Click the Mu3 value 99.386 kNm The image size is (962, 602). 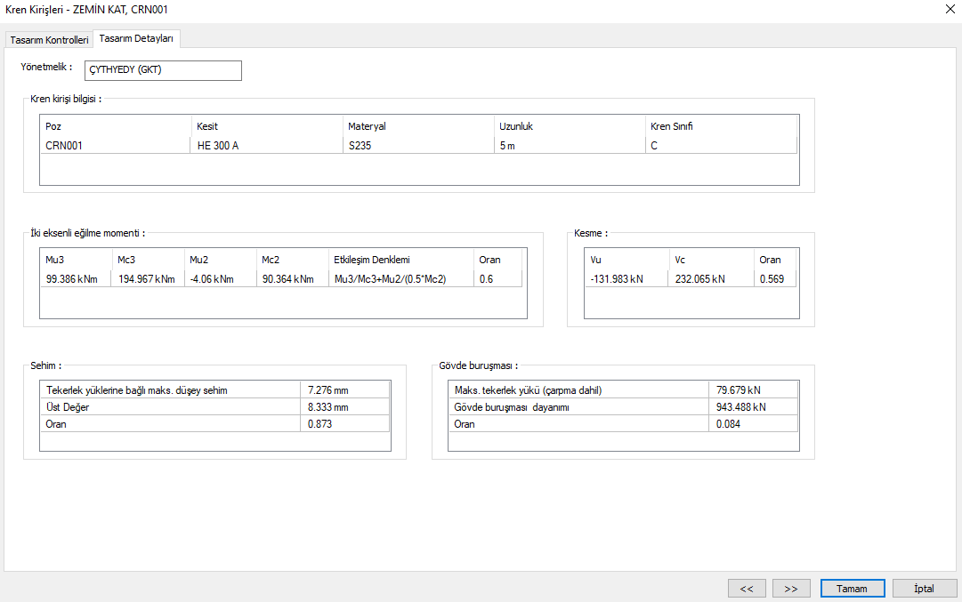tap(69, 277)
